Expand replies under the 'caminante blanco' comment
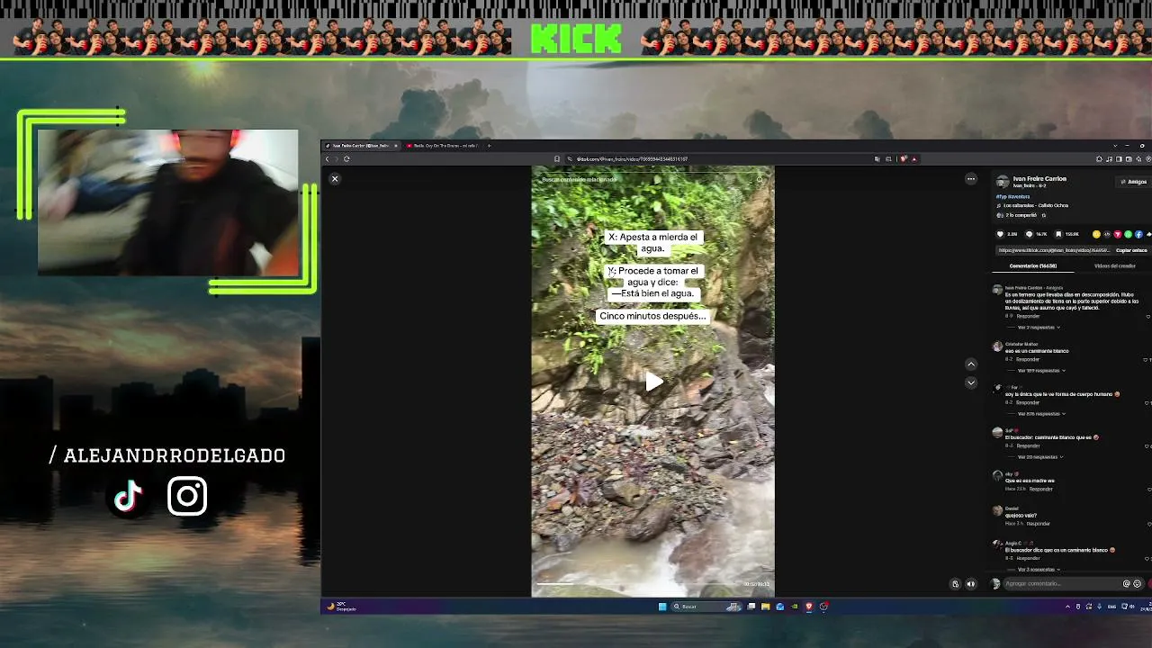 pyautogui.click(x=1041, y=370)
